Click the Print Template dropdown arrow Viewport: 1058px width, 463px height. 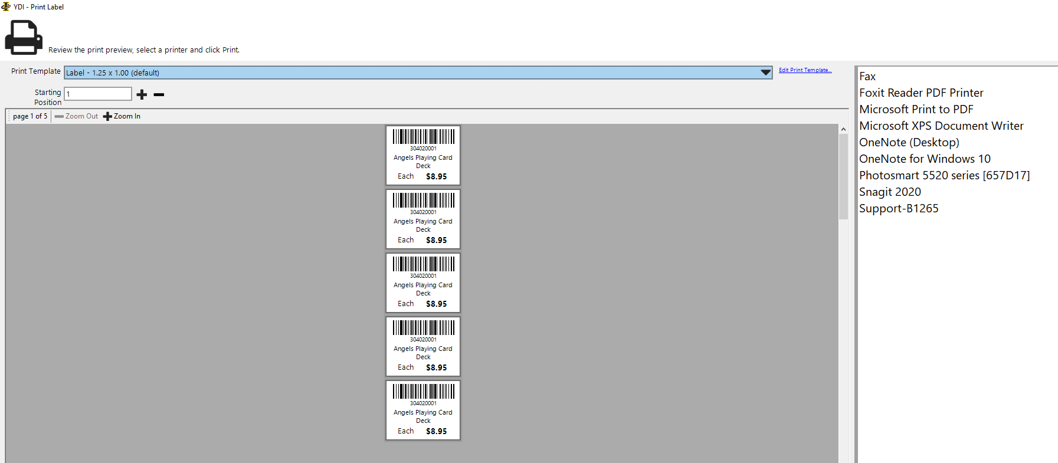tap(765, 73)
